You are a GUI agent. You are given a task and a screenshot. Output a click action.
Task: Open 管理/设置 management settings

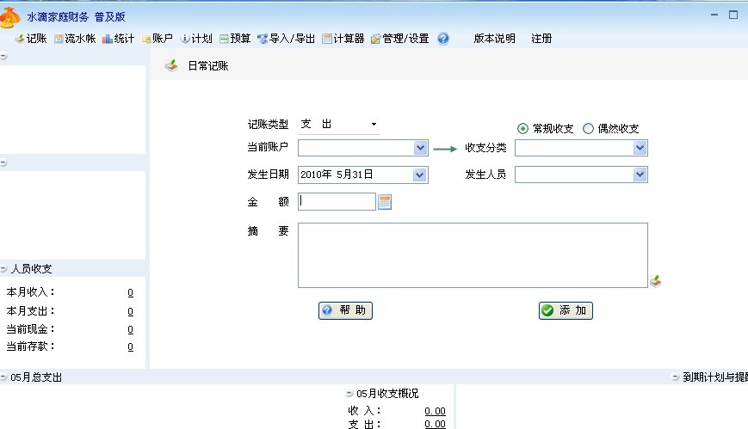click(x=399, y=39)
